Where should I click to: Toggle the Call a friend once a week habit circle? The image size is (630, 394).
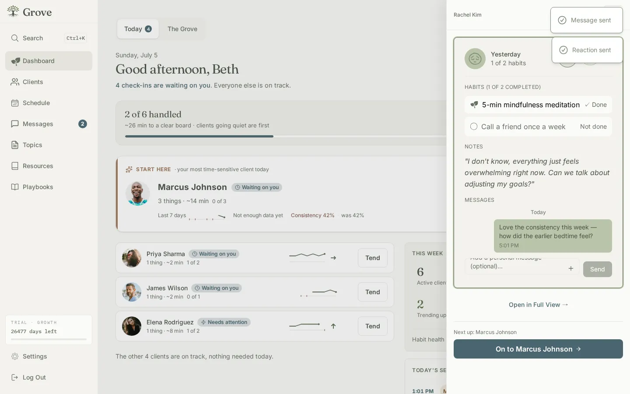(474, 127)
